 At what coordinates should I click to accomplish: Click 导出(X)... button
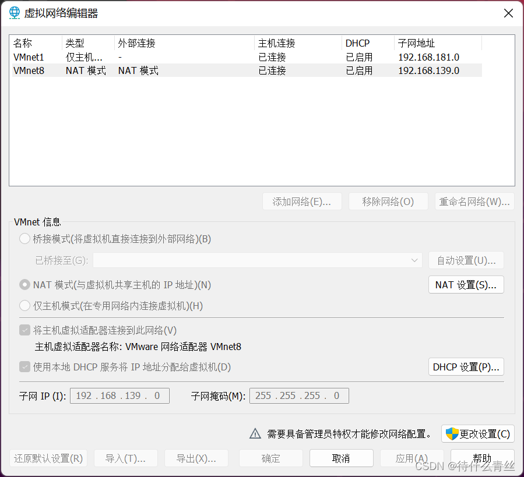click(196, 458)
